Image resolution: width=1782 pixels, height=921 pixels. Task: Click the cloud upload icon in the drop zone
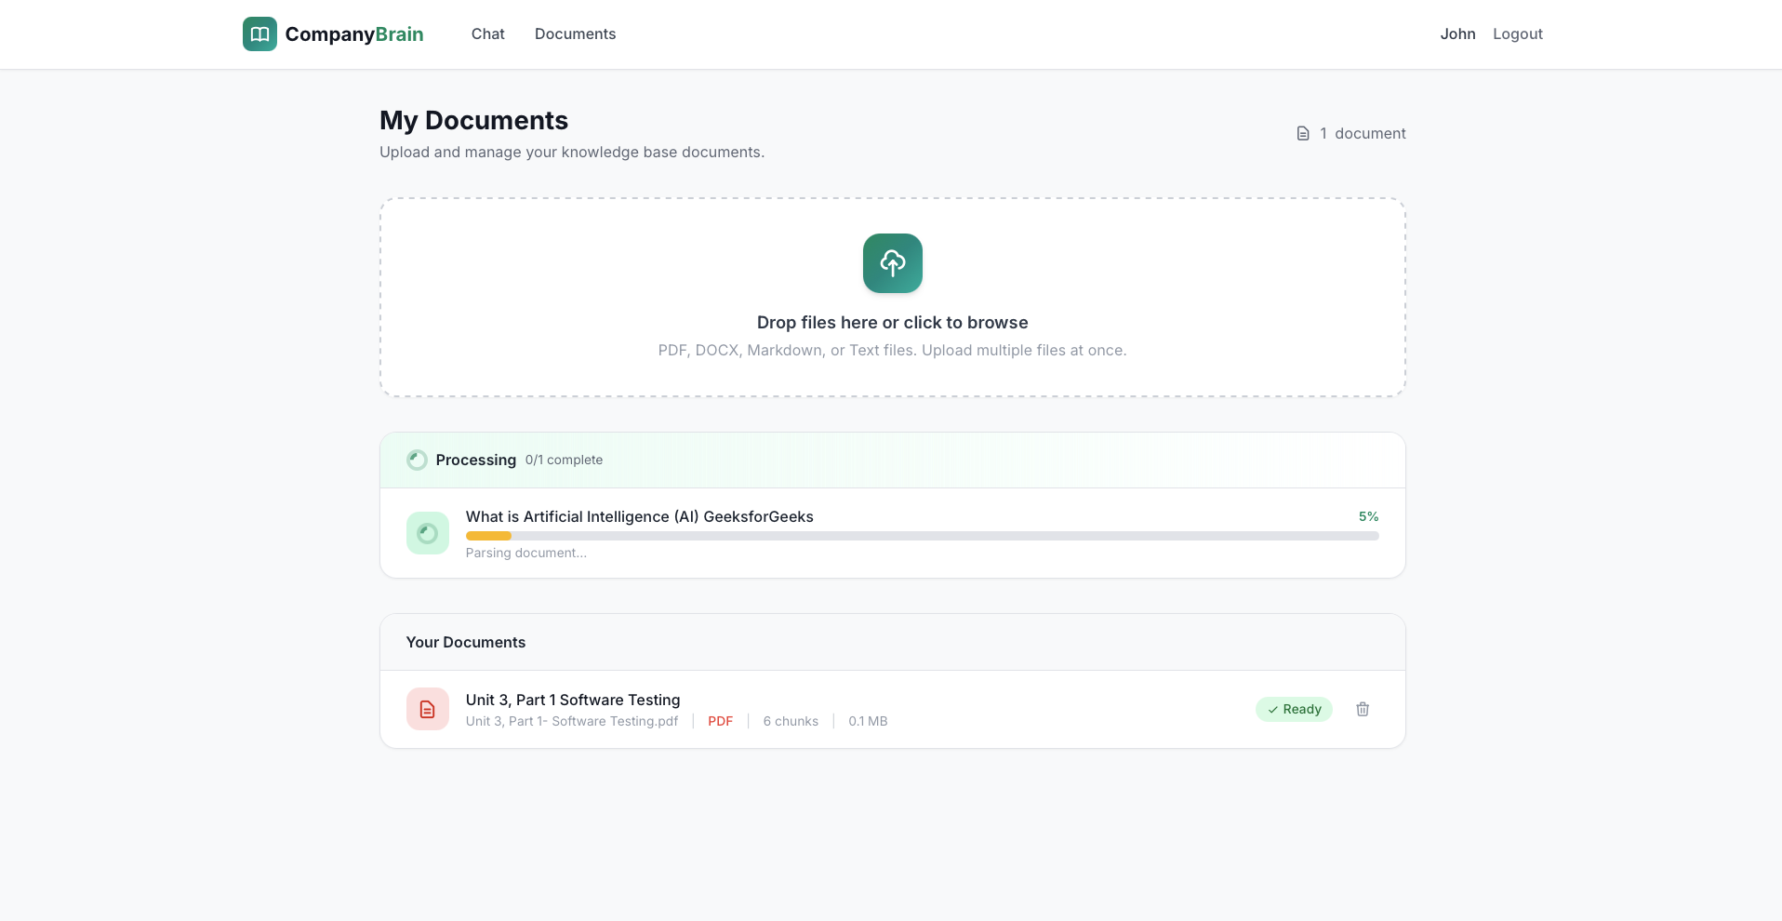[892, 263]
